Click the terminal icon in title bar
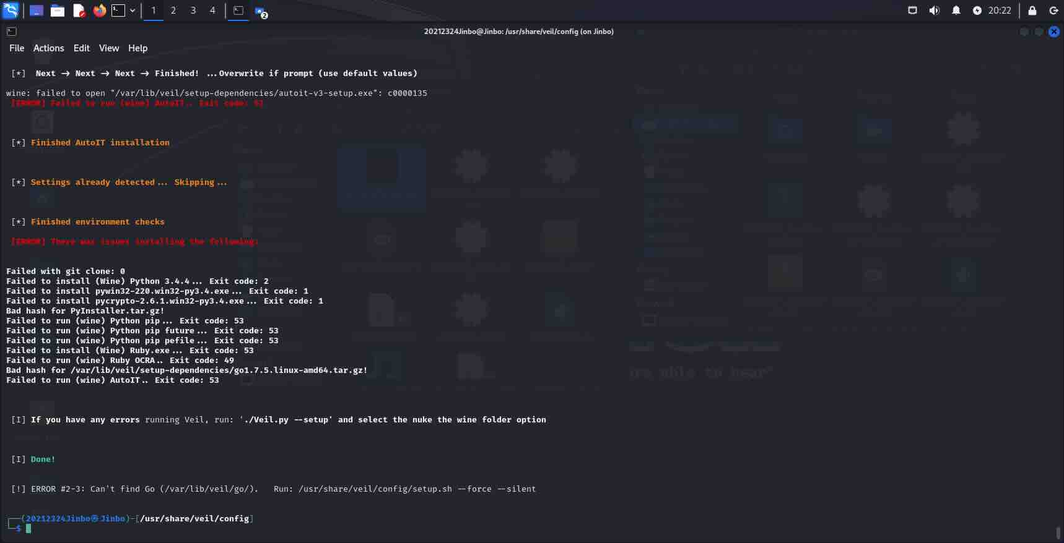 (11, 32)
